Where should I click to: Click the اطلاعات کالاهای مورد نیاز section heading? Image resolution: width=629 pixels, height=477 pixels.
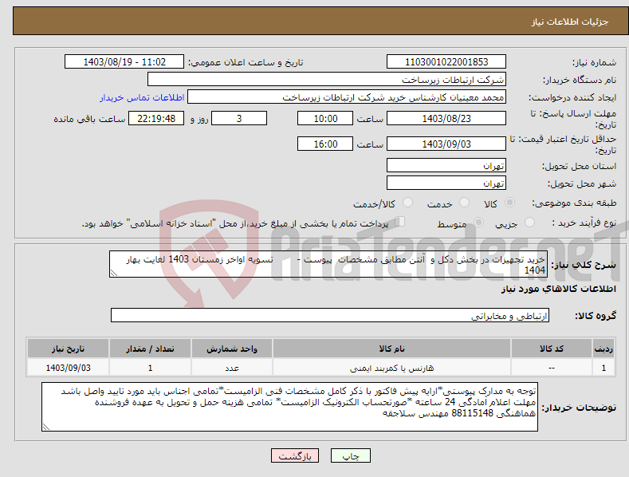(558, 289)
